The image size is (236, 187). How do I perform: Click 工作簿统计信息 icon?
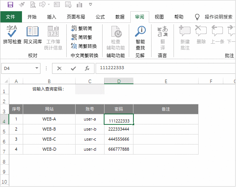(53, 38)
